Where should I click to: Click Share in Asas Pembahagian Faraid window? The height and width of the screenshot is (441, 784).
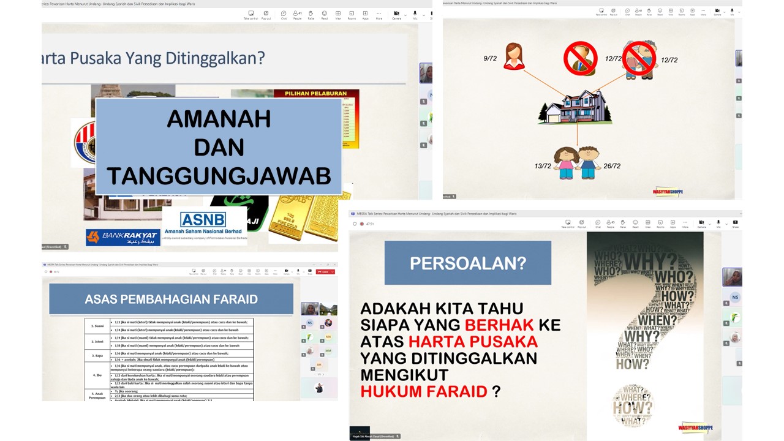click(x=310, y=271)
